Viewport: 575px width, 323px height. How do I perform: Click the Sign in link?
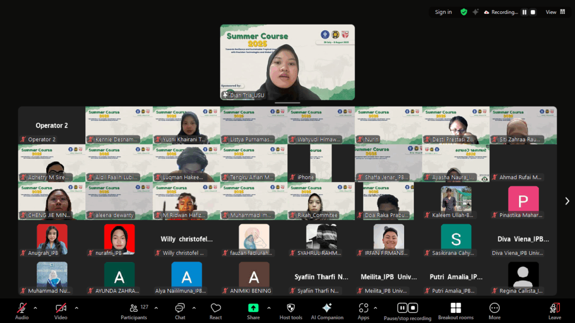coord(443,12)
